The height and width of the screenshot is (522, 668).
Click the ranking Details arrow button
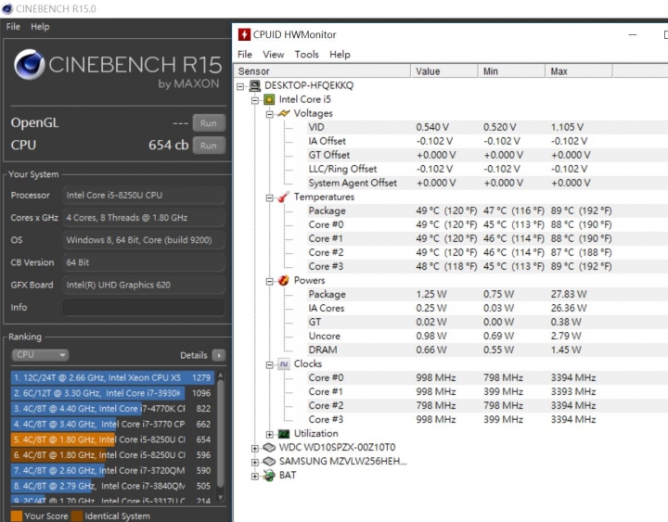(219, 355)
